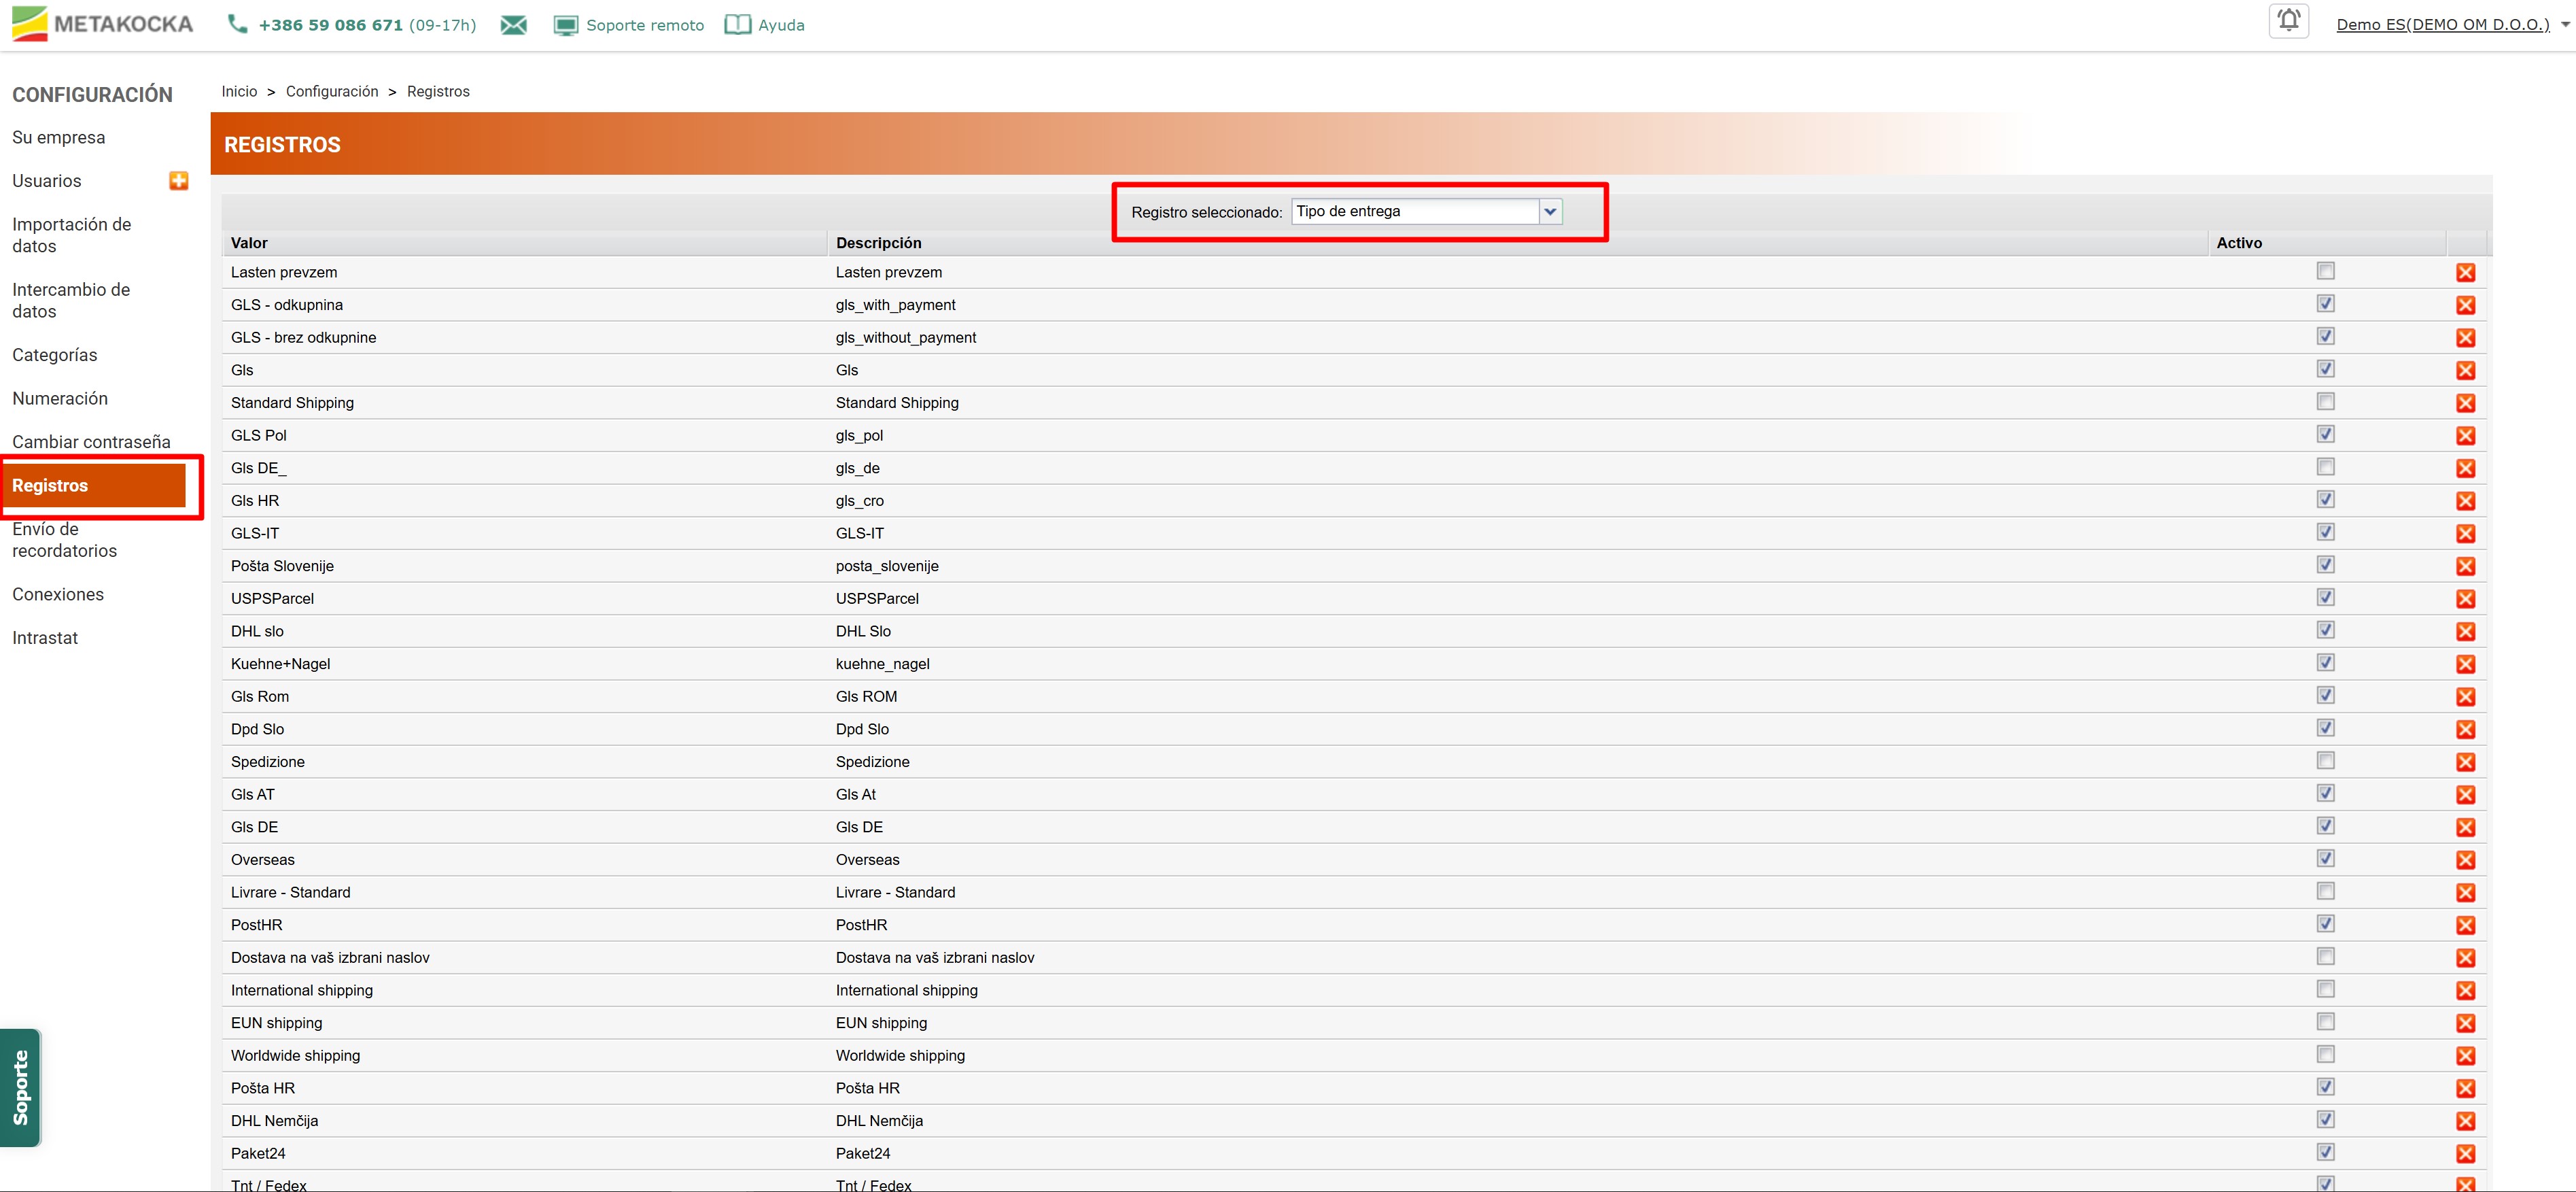This screenshot has width=2576, height=1192.
Task: Open Numeración in the sidebar
Action: coord(60,398)
